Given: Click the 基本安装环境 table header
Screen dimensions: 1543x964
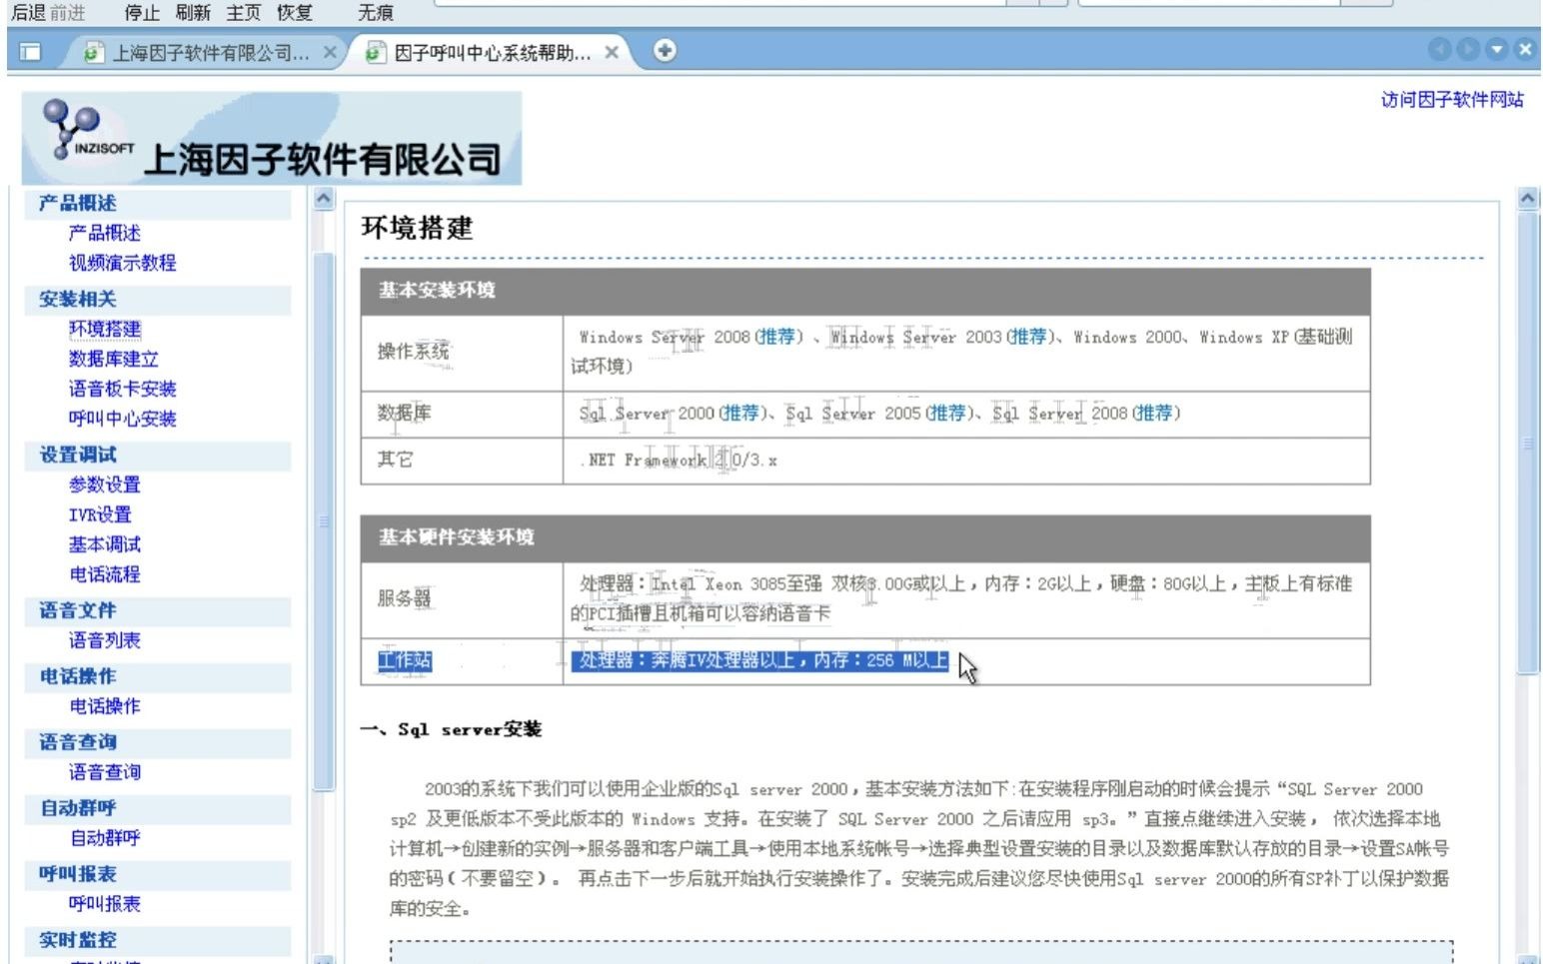Looking at the screenshot, I should pos(865,291).
